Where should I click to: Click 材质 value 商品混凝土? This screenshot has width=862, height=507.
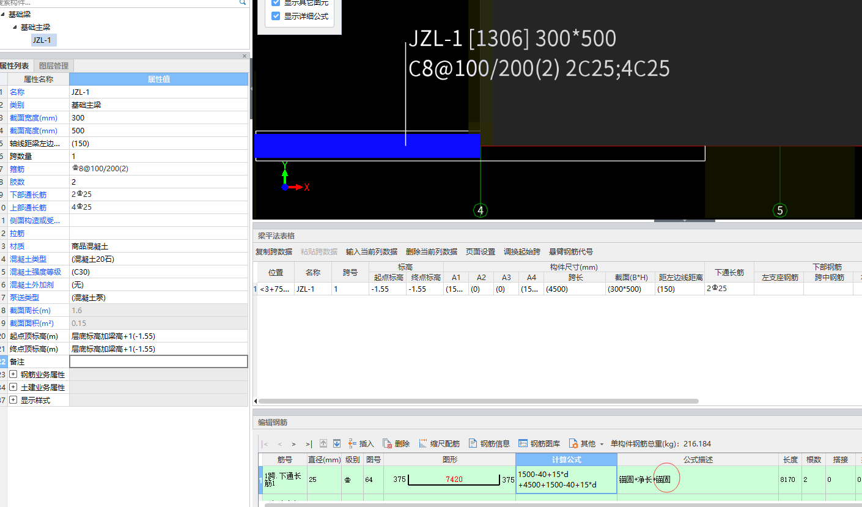(159, 246)
